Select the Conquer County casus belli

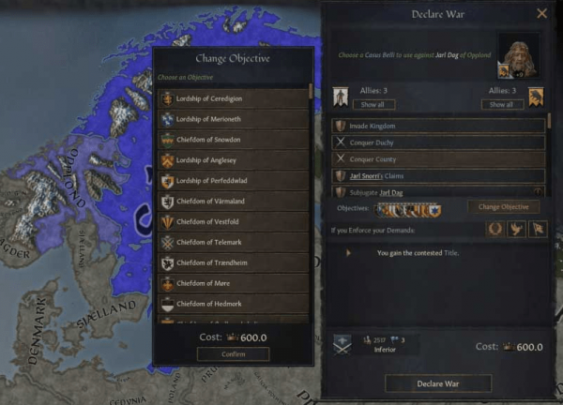click(438, 159)
